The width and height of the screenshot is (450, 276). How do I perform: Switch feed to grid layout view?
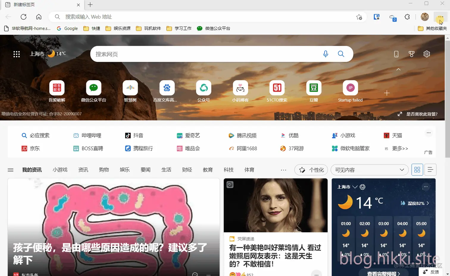(417, 170)
